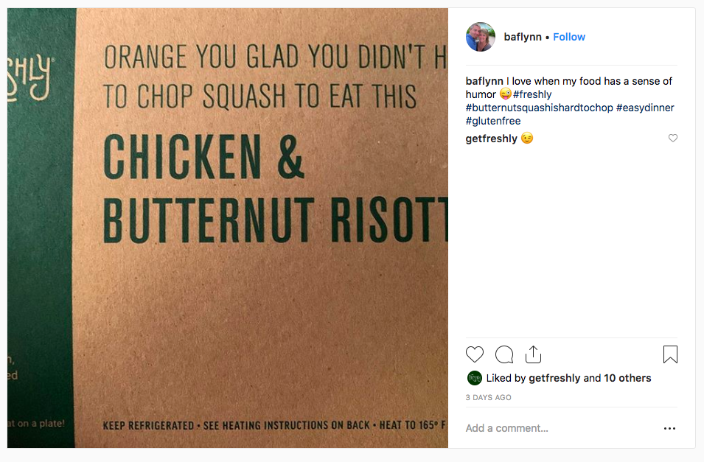Share the post with the share icon
The height and width of the screenshot is (462, 704).
pos(533,354)
